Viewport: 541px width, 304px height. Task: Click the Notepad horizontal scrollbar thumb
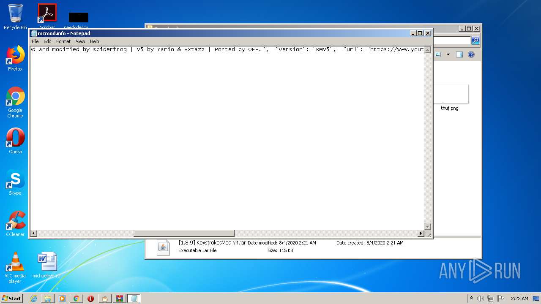[184, 233]
